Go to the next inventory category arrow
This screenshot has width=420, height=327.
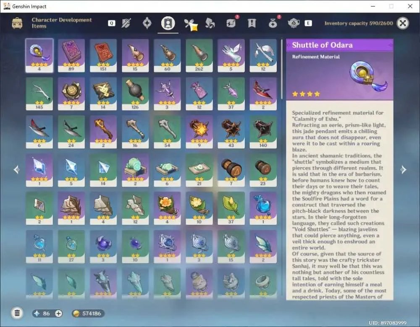(x=403, y=169)
